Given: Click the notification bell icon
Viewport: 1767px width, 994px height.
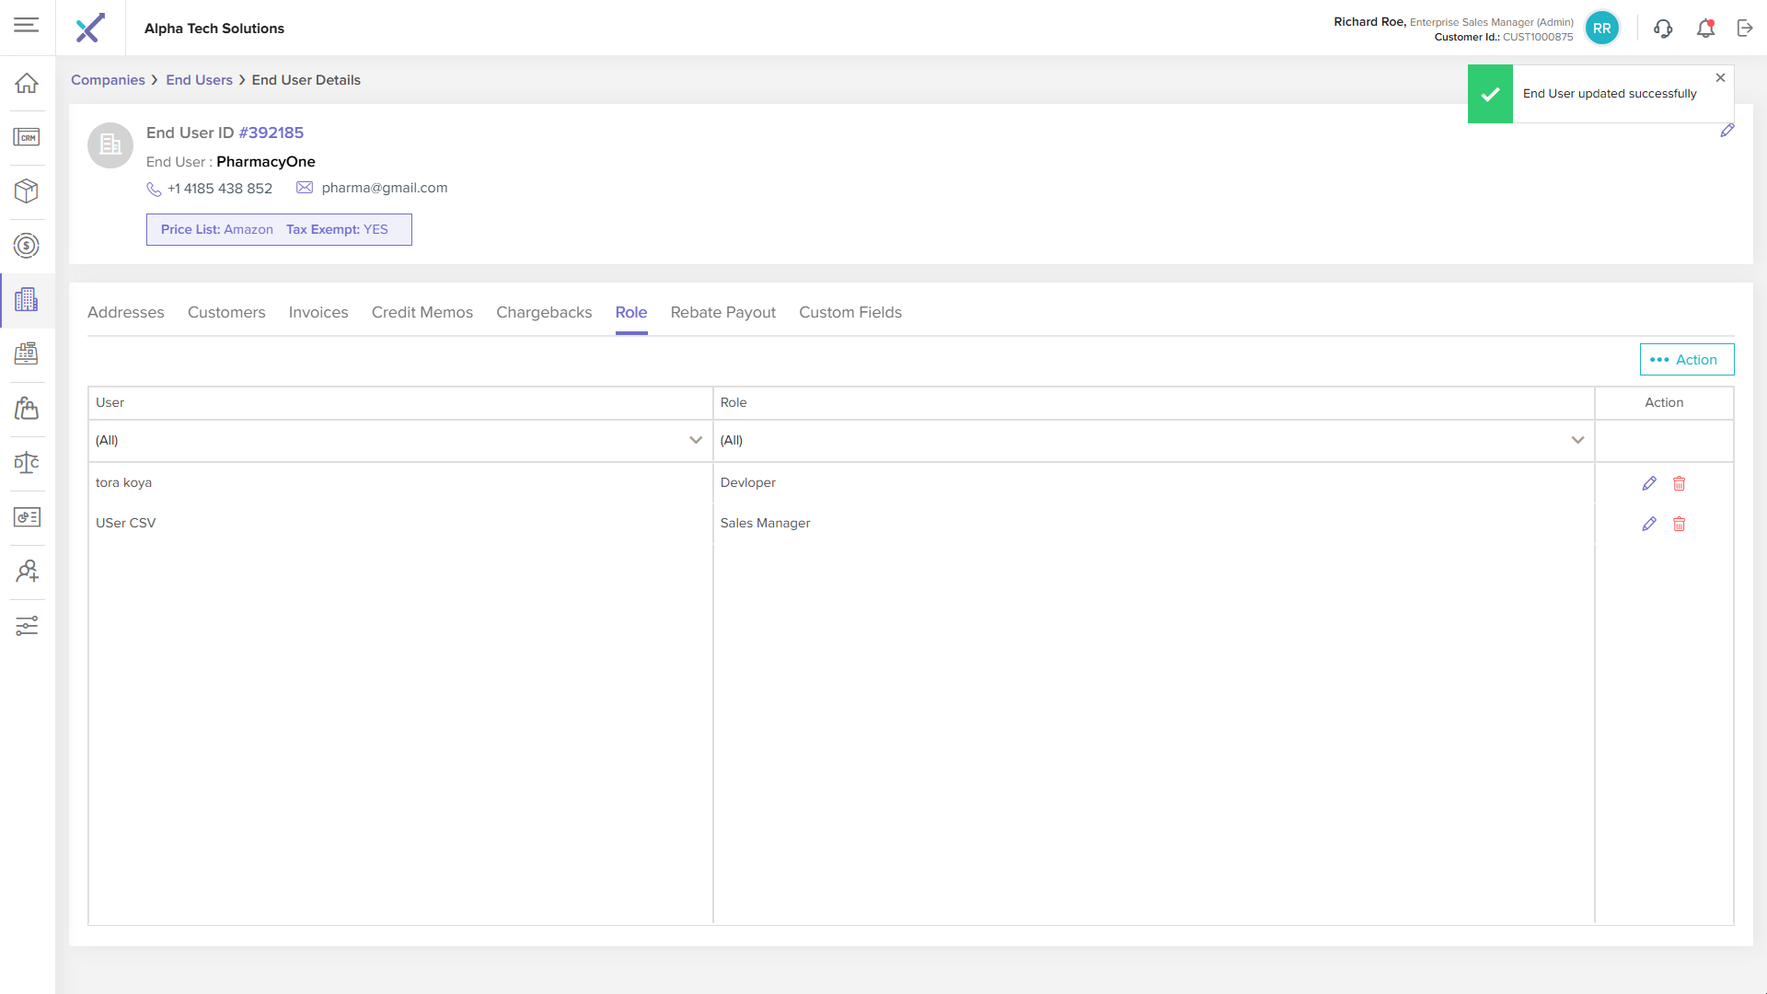Looking at the screenshot, I should click(x=1705, y=29).
